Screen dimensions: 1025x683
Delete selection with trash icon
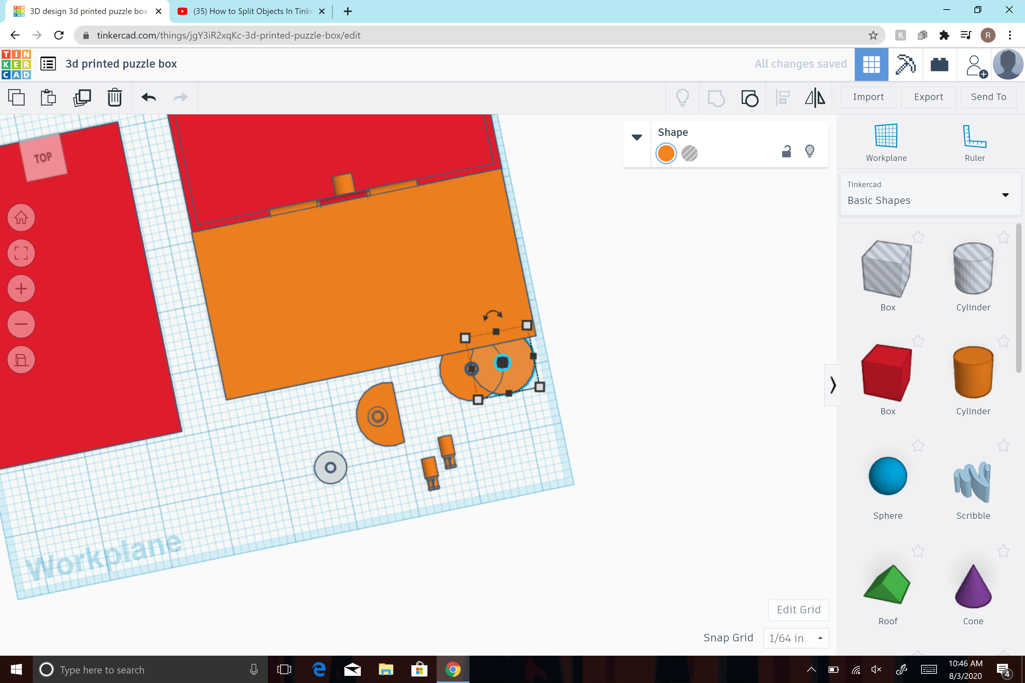click(x=114, y=97)
